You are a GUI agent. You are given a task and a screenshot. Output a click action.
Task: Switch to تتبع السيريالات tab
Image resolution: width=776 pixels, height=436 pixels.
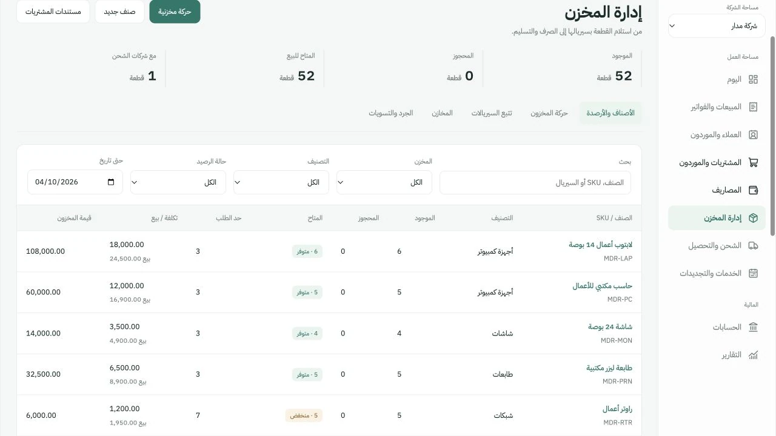coord(492,113)
